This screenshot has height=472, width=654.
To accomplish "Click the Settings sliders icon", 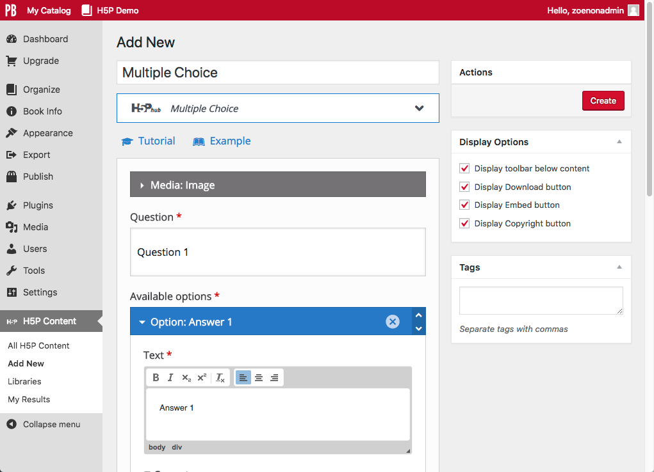I will [12, 292].
